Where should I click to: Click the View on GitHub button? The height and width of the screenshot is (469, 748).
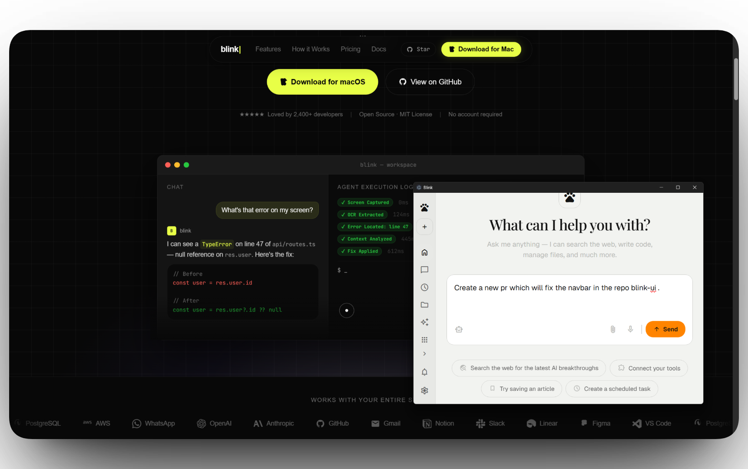[430, 82]
